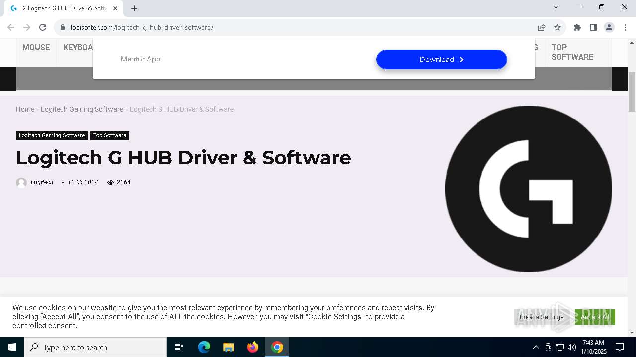Screen dimensions: 636x357
Task: Click the blue Download button
Action: pos(442,59)
